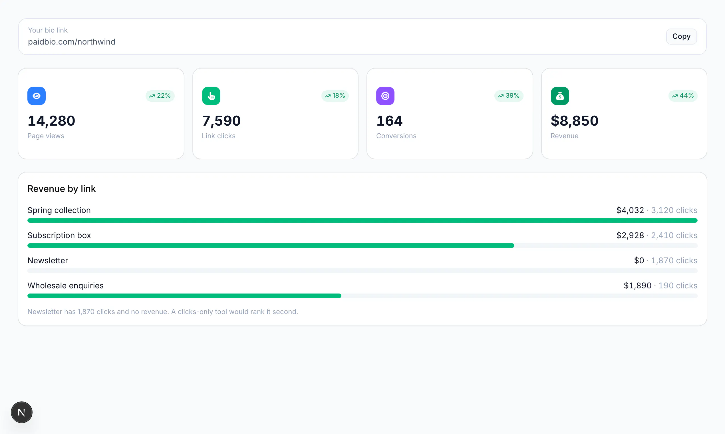Click the Subscription box revenue bar

[x=271, y=246]
